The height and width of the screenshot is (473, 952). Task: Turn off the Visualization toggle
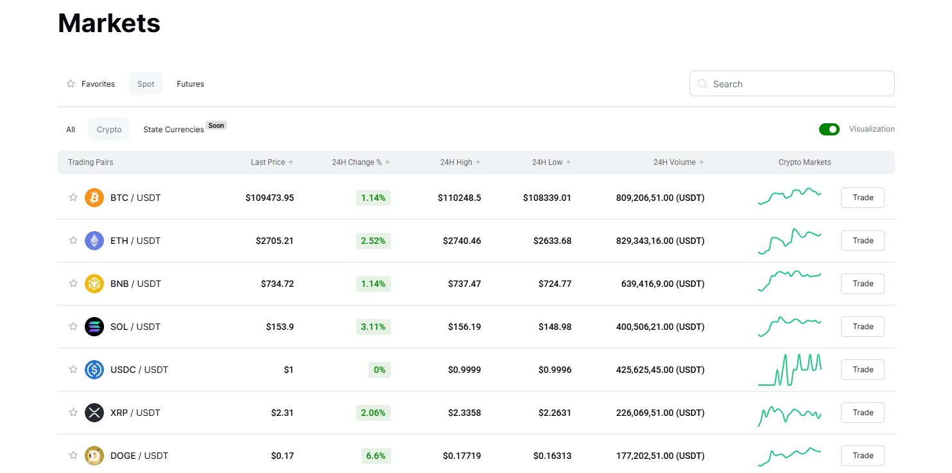click(x=829, y=130)
